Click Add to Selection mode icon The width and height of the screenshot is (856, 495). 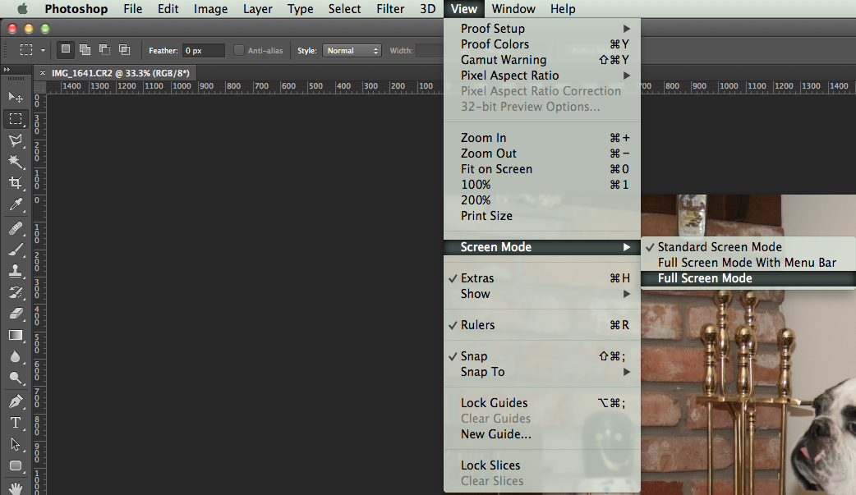tap(85, 49)
